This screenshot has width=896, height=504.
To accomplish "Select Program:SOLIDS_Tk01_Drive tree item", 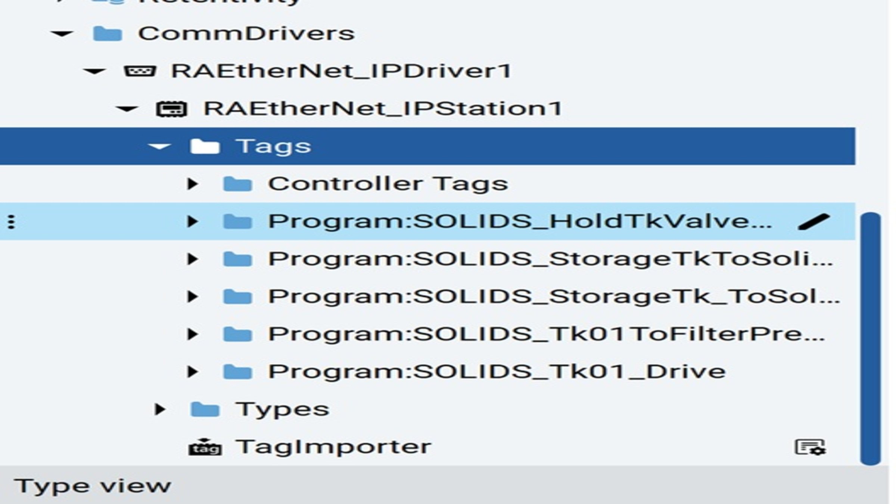I will (x=497, y=371).
